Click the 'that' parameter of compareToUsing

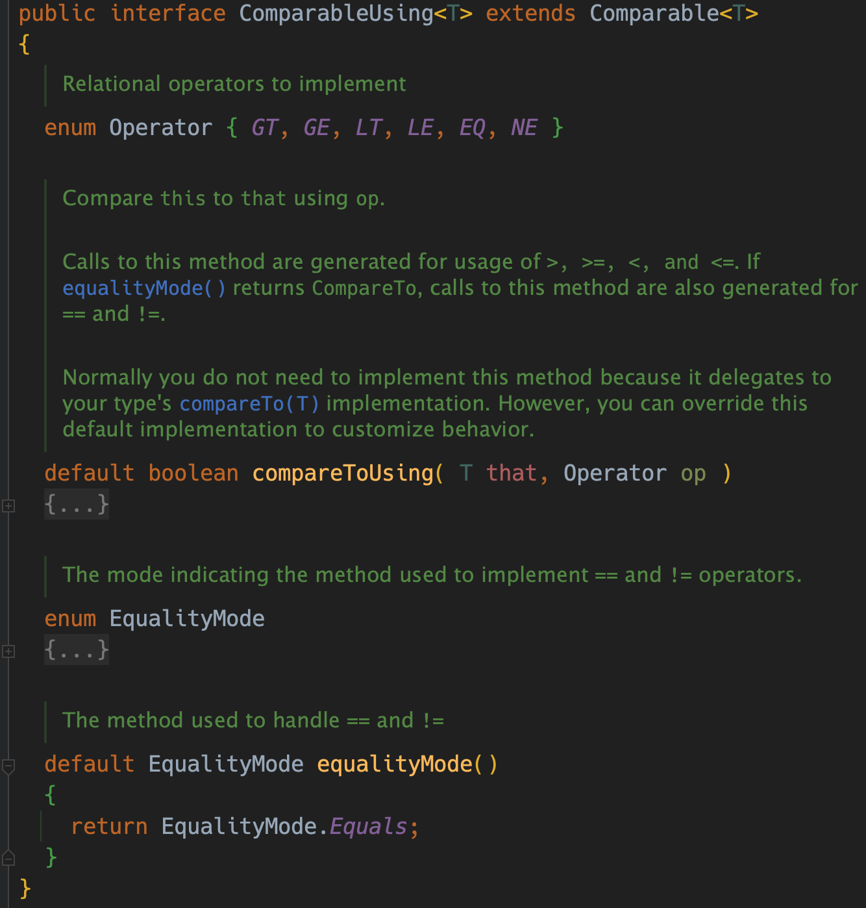pyautogui.click(x=512, y=473)
